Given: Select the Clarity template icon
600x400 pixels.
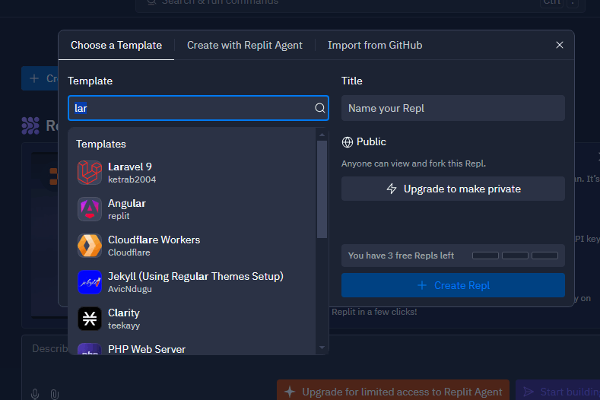Looking at the screenshot, I should pyautogui.click(x=90, y=319).
